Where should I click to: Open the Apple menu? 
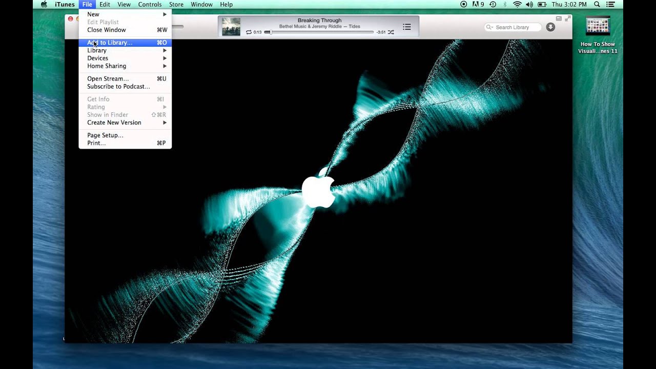click(44, 5)
